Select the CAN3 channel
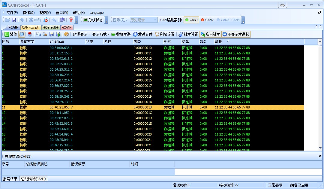Viewport: 324px width, 189px height. point(223,20)
